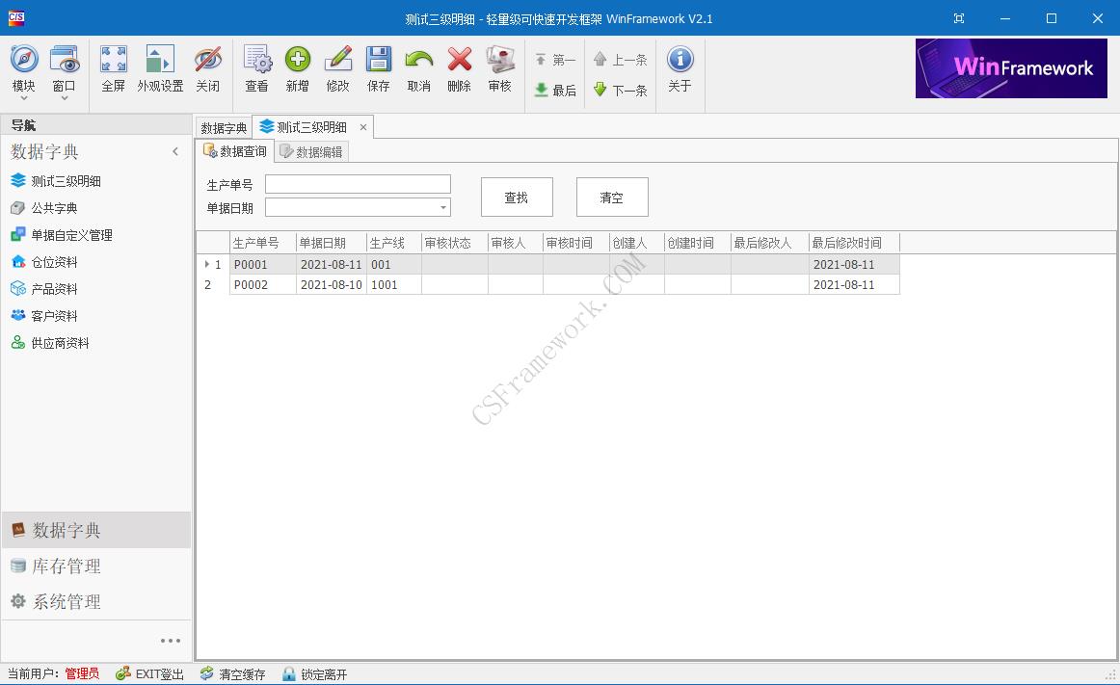Switch to the 数据字典 document tab
The image size is (1120, 685).
pyautogui.click(x=223, y=126)
